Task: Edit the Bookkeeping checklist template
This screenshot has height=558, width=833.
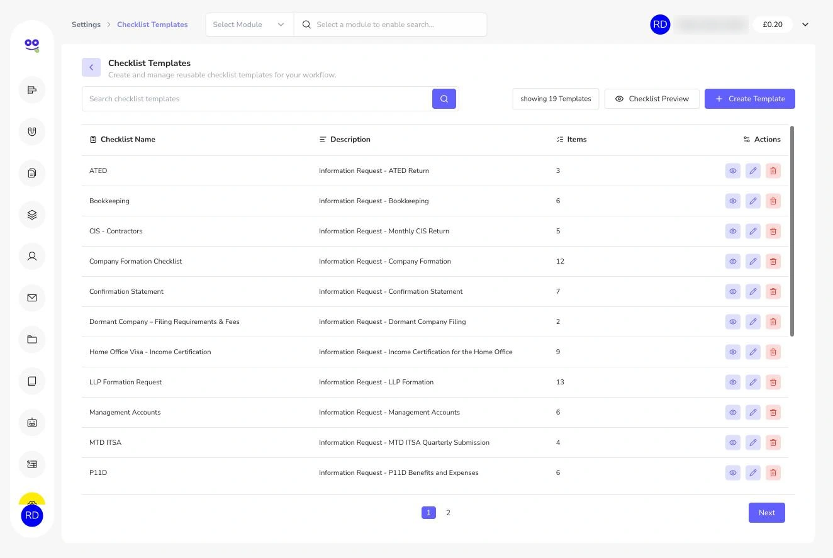Action: [753, 201]
